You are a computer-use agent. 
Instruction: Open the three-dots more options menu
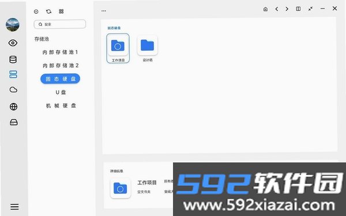pos(103,10)
